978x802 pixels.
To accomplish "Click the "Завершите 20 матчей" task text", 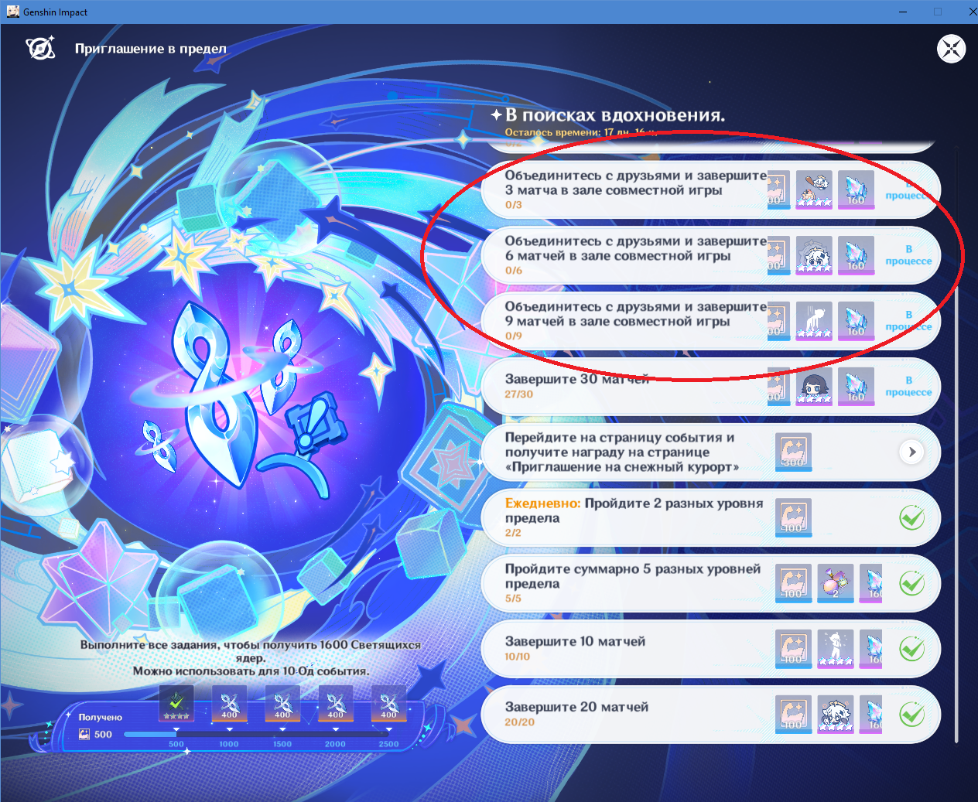I will [576, 707].
